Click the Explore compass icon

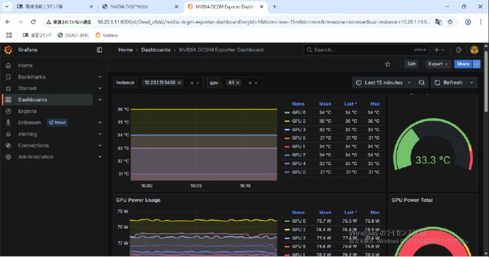[x=9, y=111]
